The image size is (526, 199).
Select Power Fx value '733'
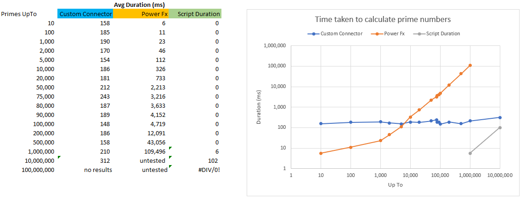(161, 78)
